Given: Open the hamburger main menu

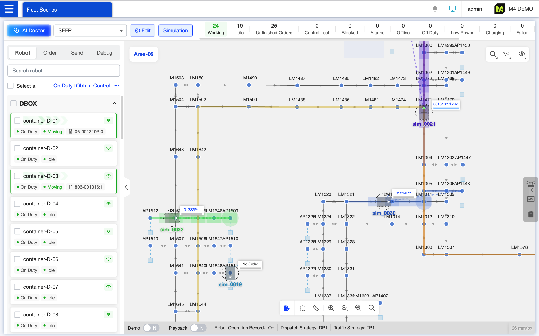Looking at the screenshot, I should coord(9,9).
